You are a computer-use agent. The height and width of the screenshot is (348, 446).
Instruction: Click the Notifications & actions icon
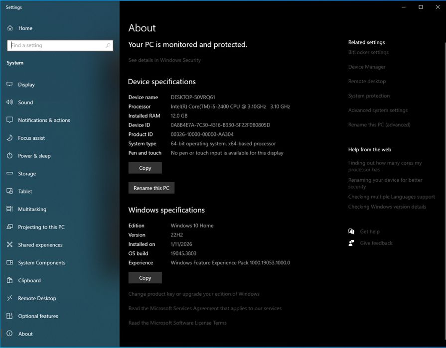tap(9, 120)
